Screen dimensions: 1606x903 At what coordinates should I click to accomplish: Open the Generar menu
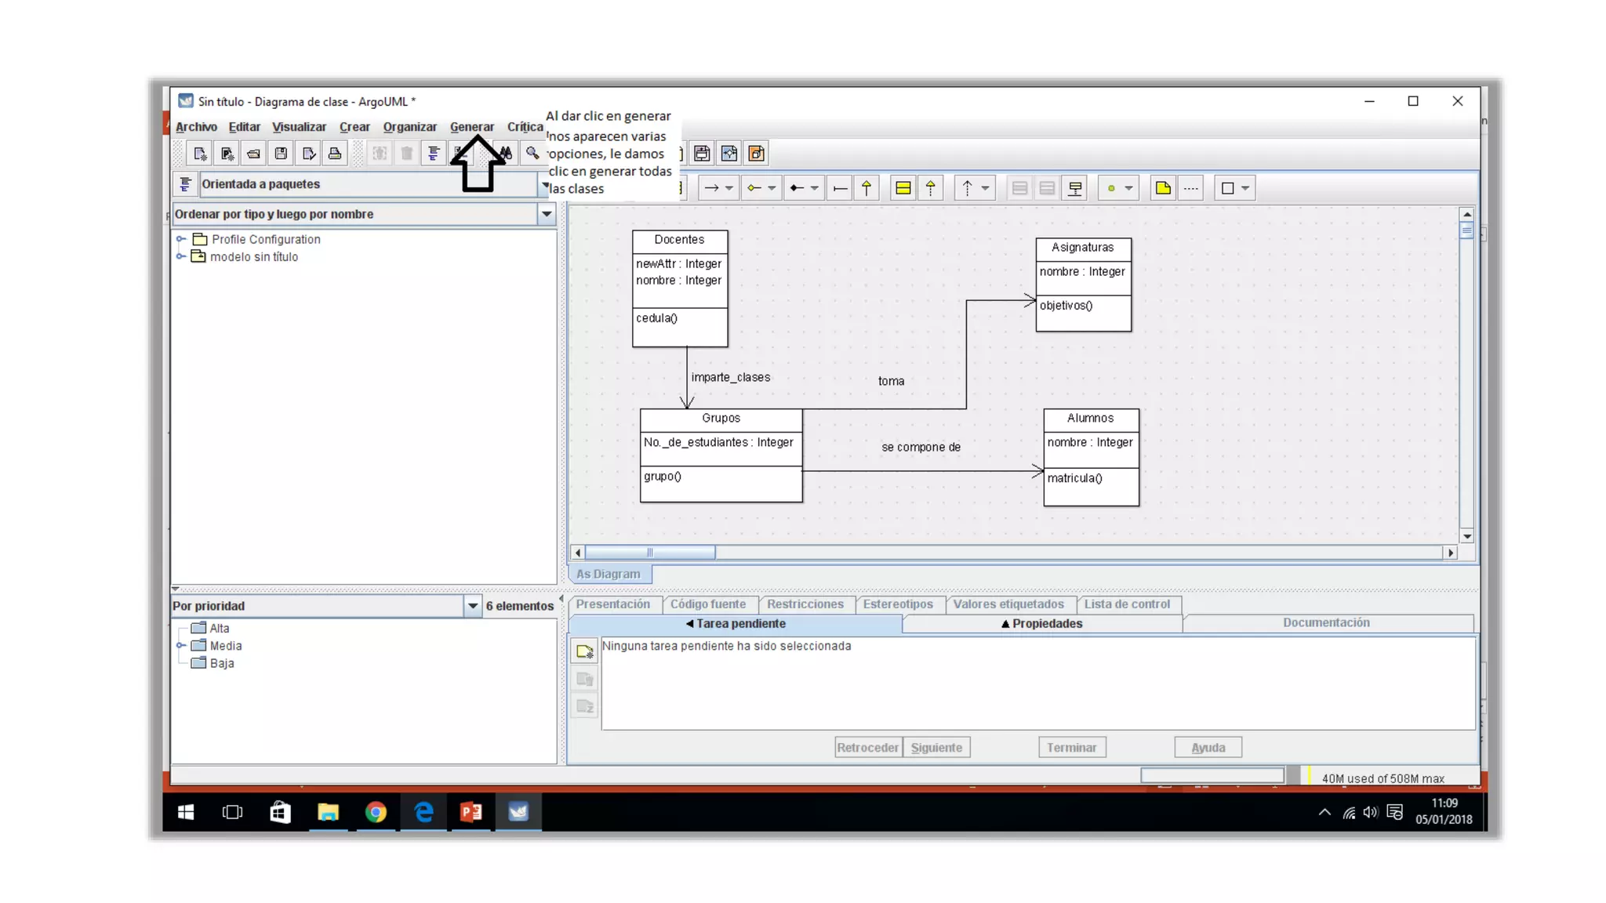(x=471, y=127)
